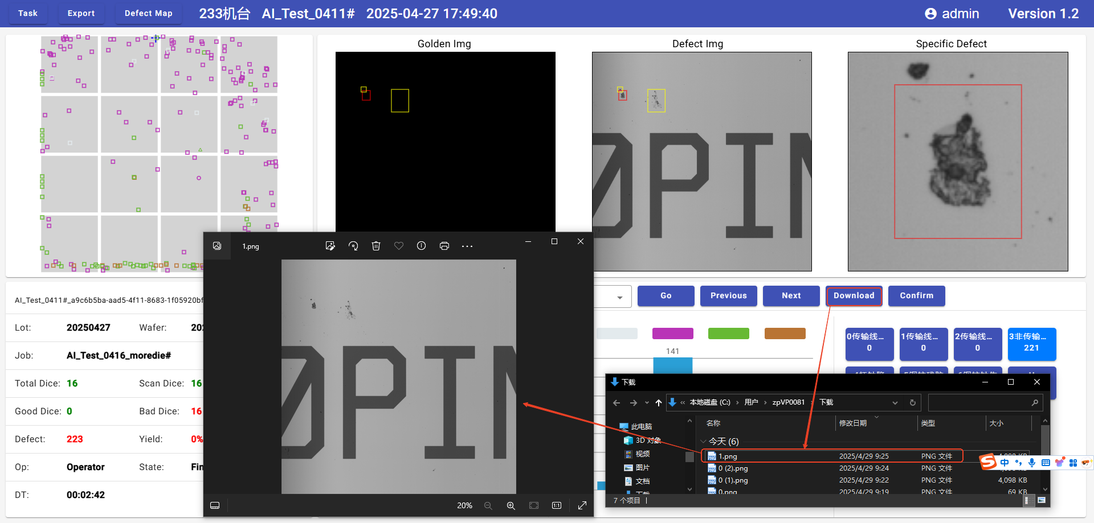Screen dimensions: 1094x523
Task: Select the 0传输线 defect class button
Action: coord(870,344)
